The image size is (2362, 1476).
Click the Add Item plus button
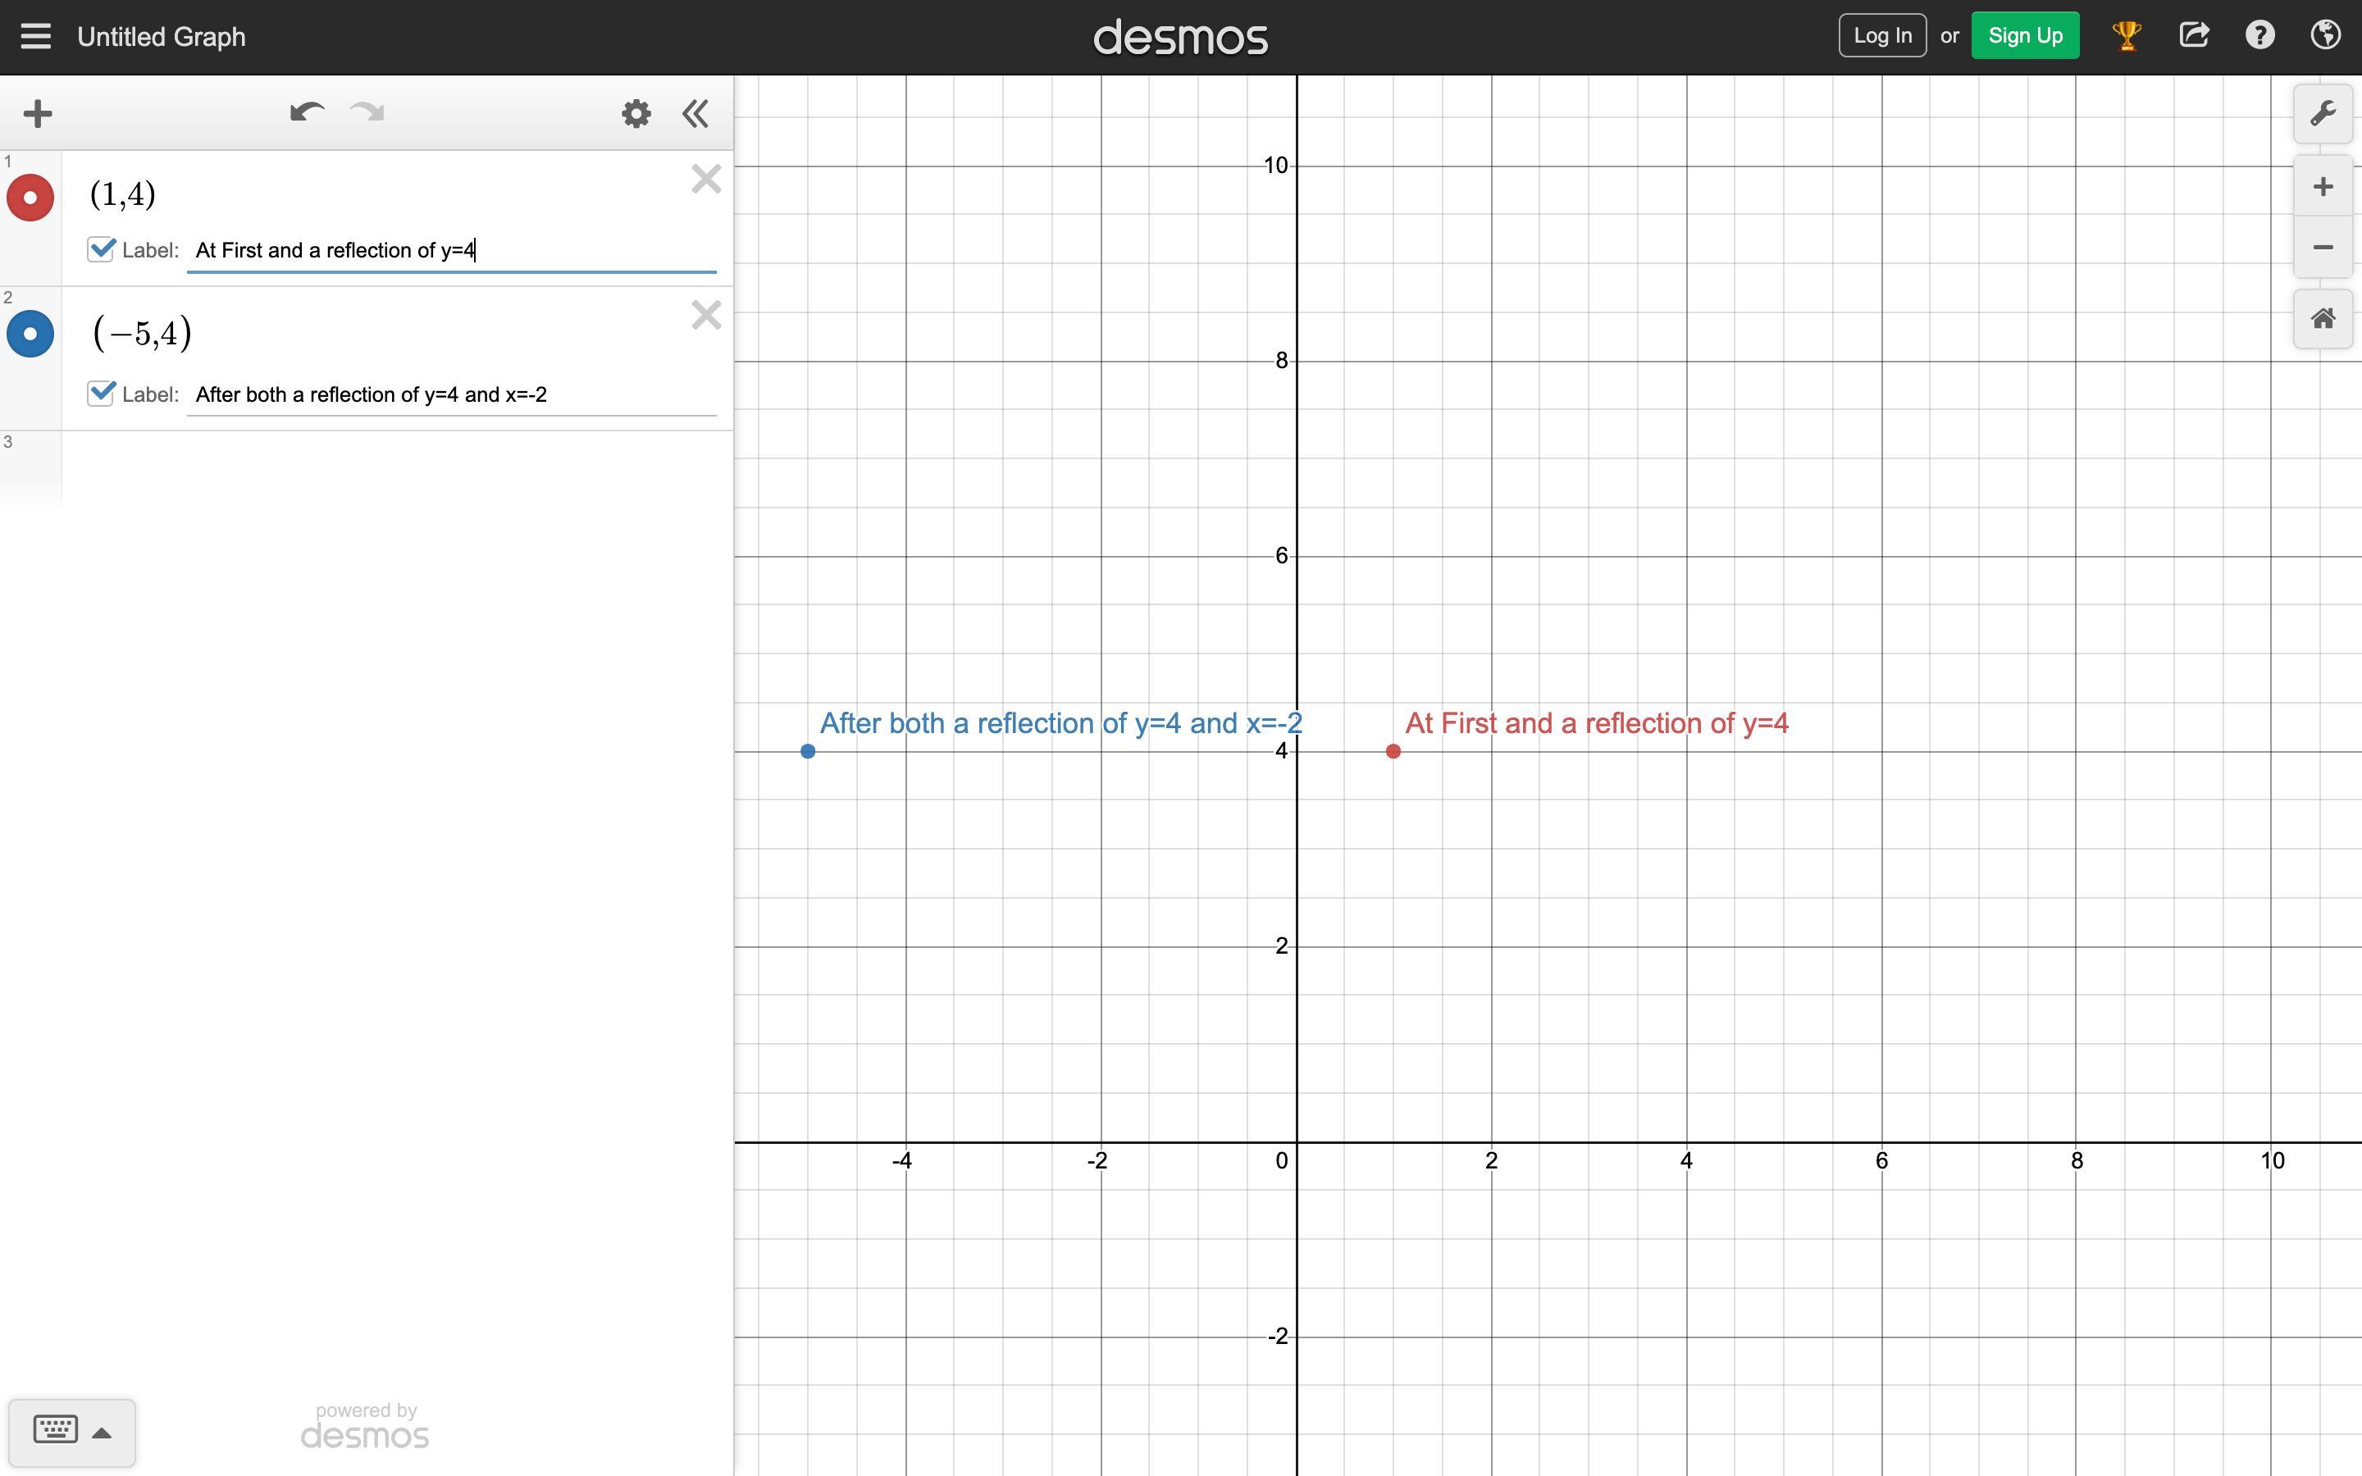tap(37, 113)
